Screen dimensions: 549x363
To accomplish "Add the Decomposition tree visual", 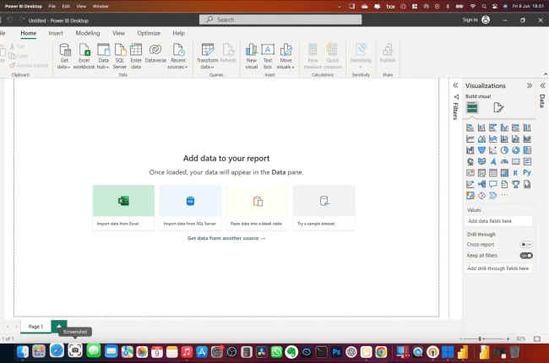I will [x=481, y=184].
